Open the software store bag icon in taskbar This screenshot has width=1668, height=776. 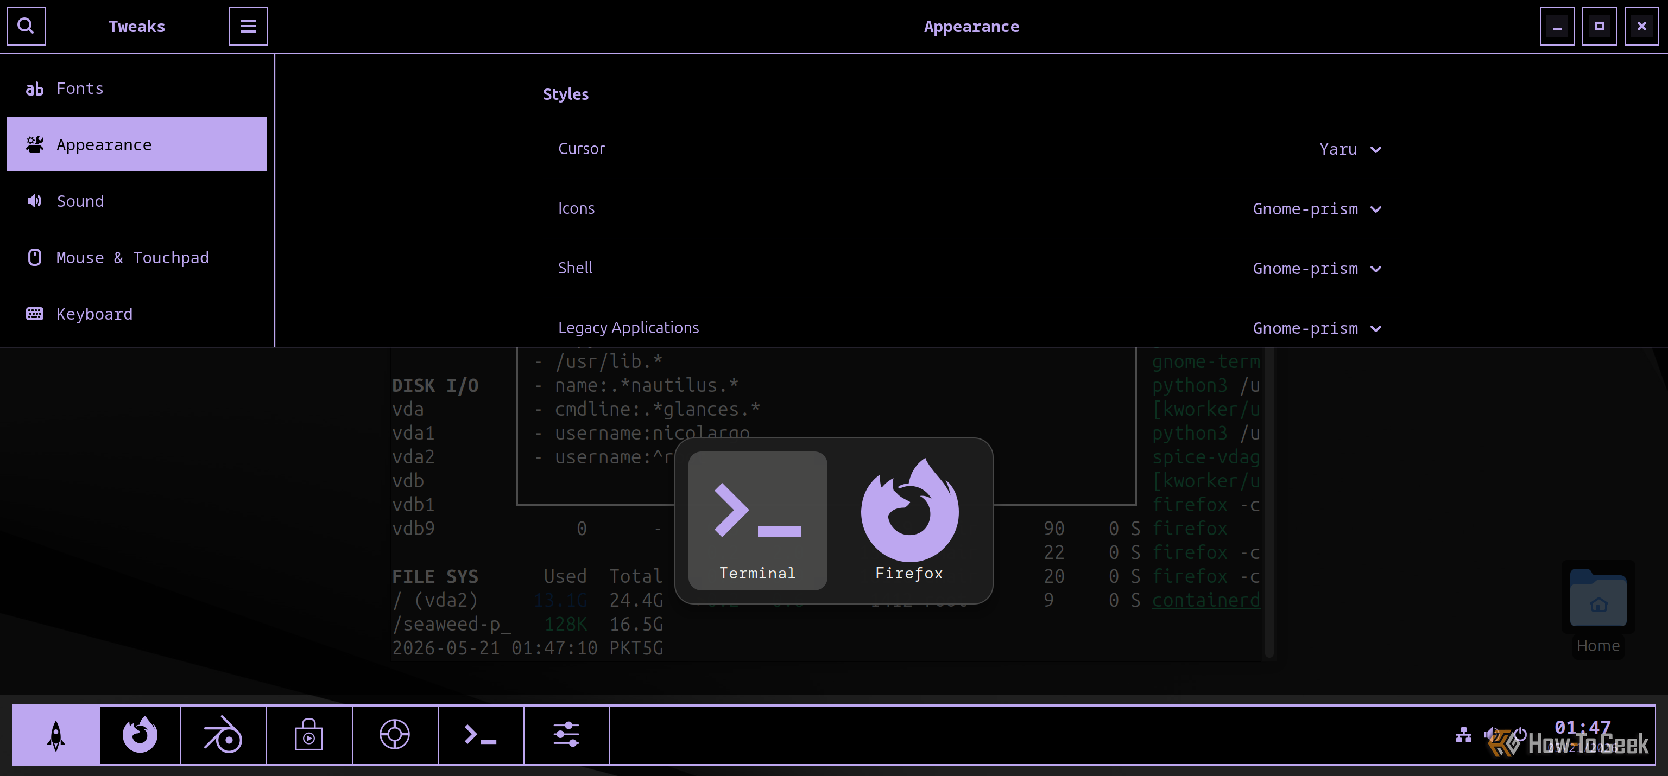pos(309,735)
